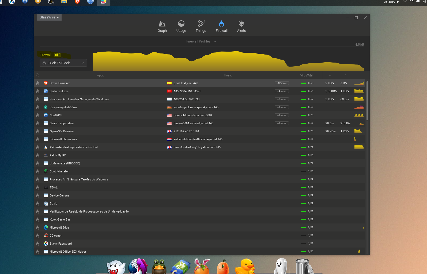This screenshot has width=427, height=274.
Task: Click the Spain flag beside p.ssl.fastly.net
Action: (x=169, y=83)
